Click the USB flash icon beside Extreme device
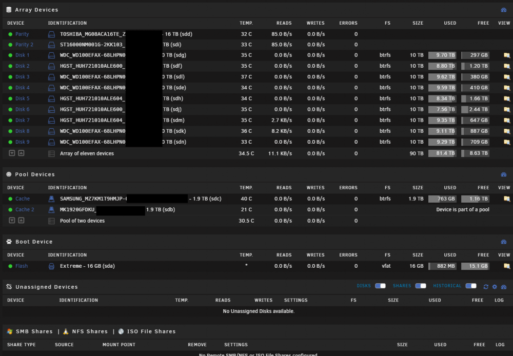This screenshot has width=513, height=356. point(51,266)
